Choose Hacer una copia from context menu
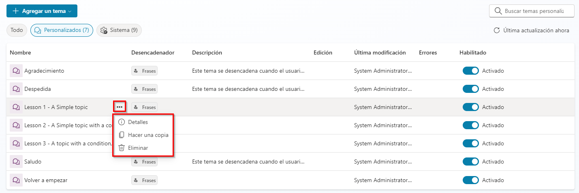Screen dimensions: 579x193 (148, 135)
